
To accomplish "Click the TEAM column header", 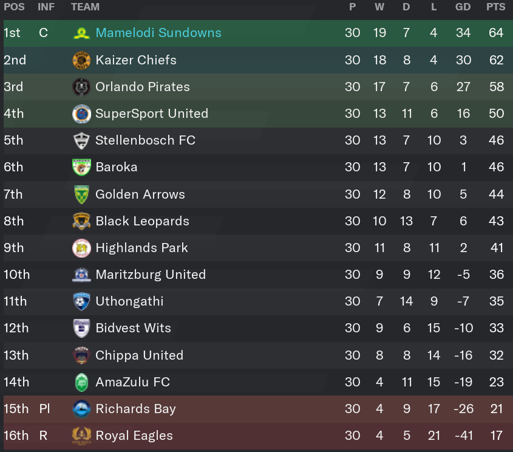I will [x=85, y=7].
